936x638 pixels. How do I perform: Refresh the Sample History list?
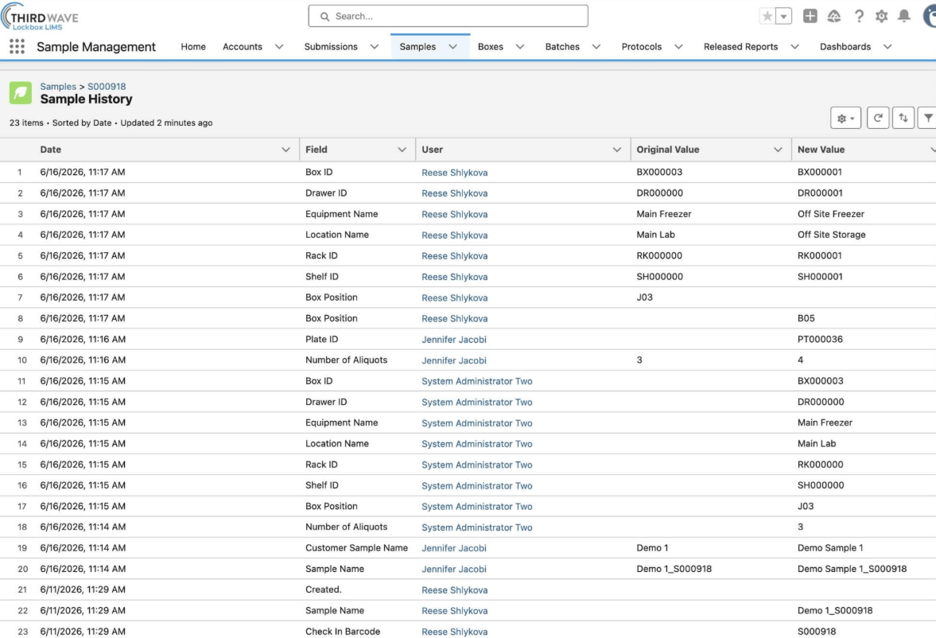click(x=878, y=119)
